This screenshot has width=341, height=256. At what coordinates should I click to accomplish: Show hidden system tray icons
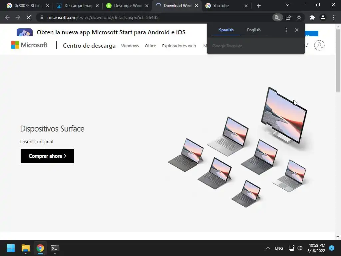tap(268, 248)
